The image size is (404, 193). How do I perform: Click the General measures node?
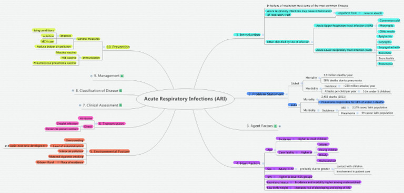(x=88, y=39)
